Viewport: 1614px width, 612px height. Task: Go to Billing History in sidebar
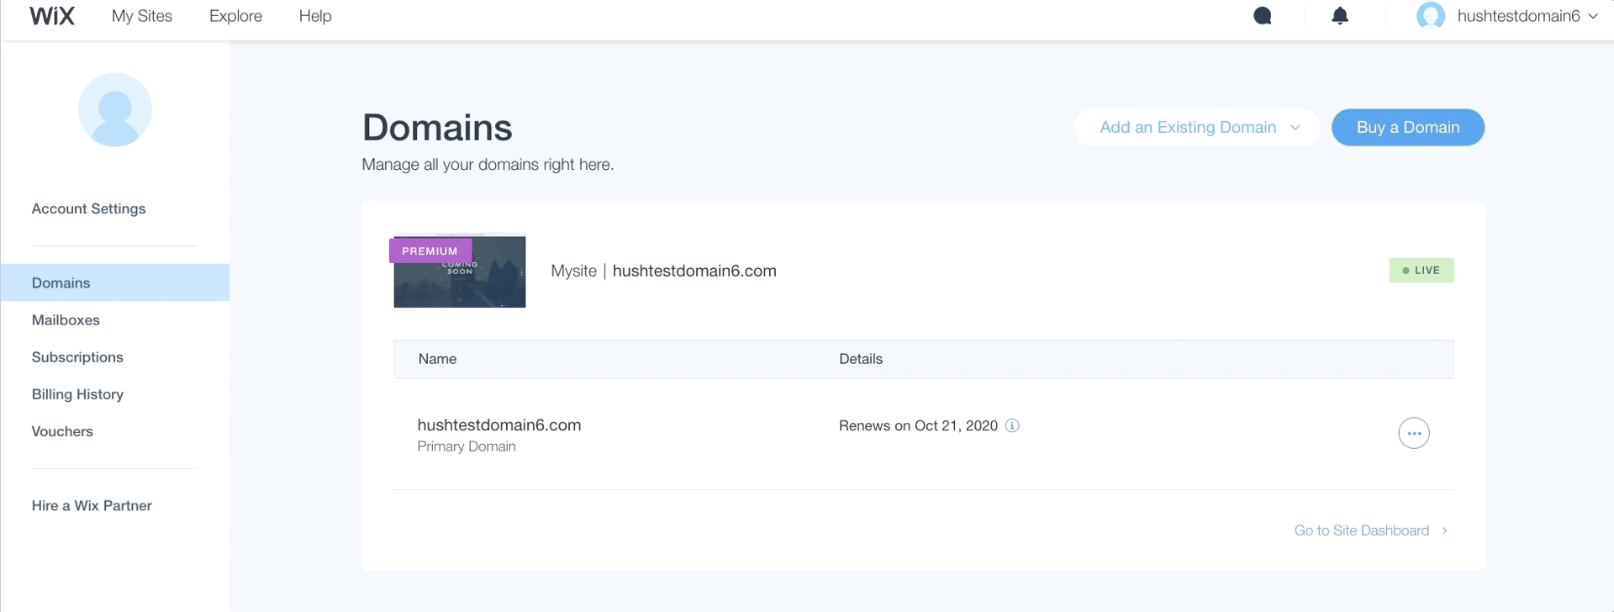pyautogui.click(x=77, y=394)
